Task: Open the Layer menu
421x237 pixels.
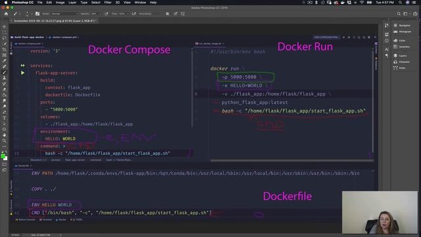Action: pos(72,3)
